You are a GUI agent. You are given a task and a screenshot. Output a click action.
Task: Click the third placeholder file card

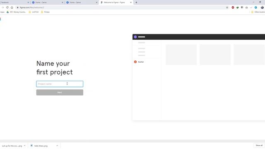pos(249,55)
